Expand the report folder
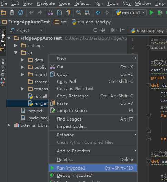This screenshot has width=167, height=182. click(23, 75)
